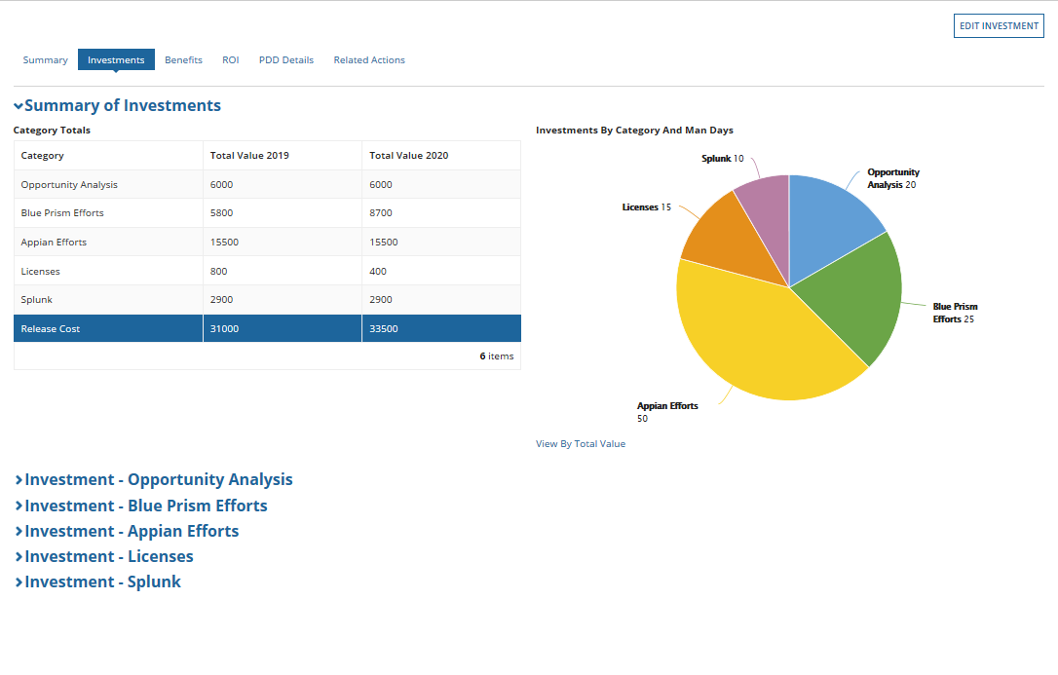Click the Opportunity Analysis 20 chart label
This screenshot has height=675, width=1058.
[893, 178]
